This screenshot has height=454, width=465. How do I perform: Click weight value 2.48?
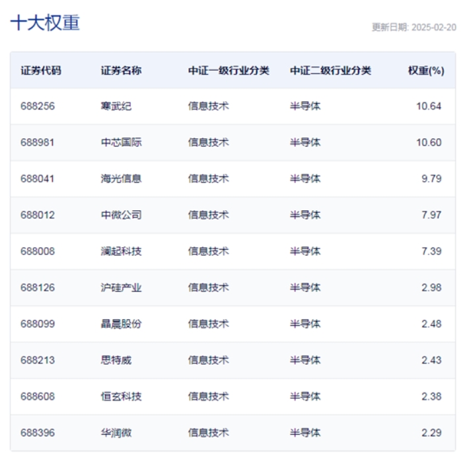(431, 324)
